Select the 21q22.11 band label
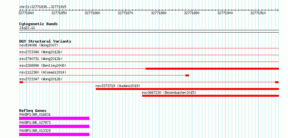Image resolution: width=288 pixels, height=138 pixels. 27,28
